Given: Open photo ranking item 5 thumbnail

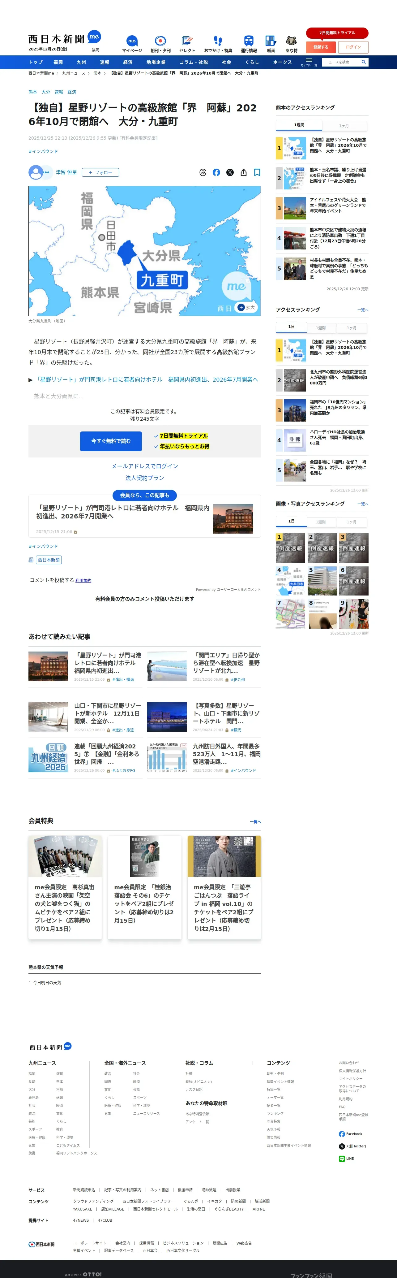Looking at the screenshot, I should 322,580.
